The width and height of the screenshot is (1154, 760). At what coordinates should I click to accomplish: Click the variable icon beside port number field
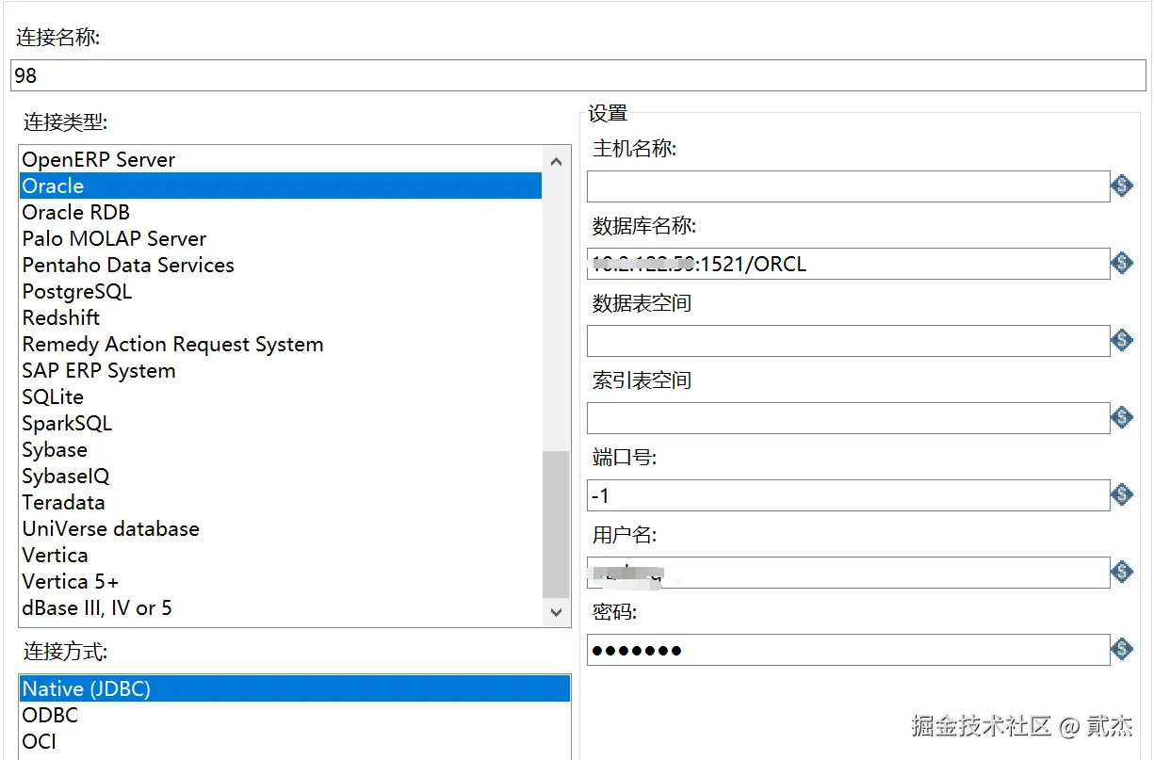click(x=1122, y=494)
